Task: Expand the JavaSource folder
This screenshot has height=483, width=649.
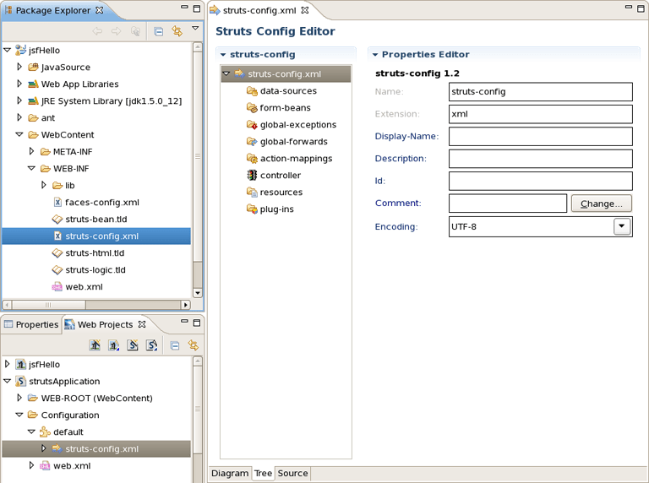Action: click(x=19, y=67)
